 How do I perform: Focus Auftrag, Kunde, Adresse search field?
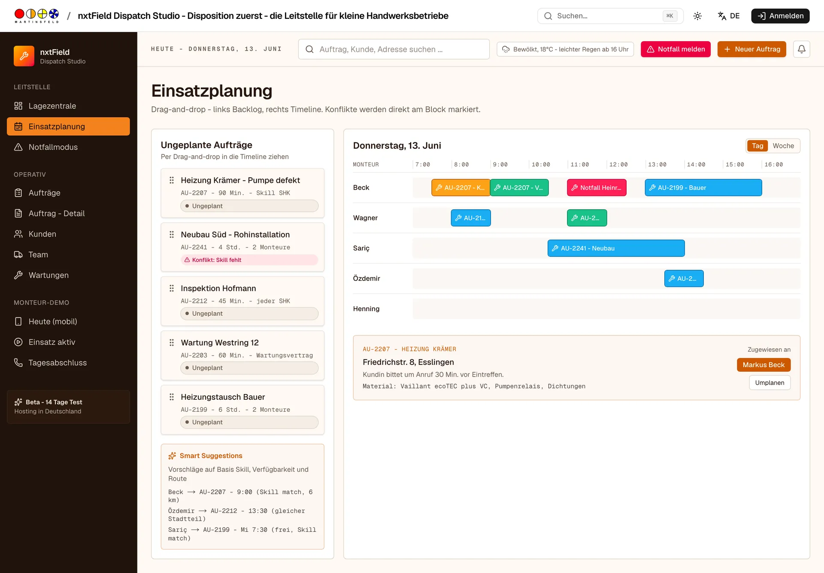(x=394, y=49)
